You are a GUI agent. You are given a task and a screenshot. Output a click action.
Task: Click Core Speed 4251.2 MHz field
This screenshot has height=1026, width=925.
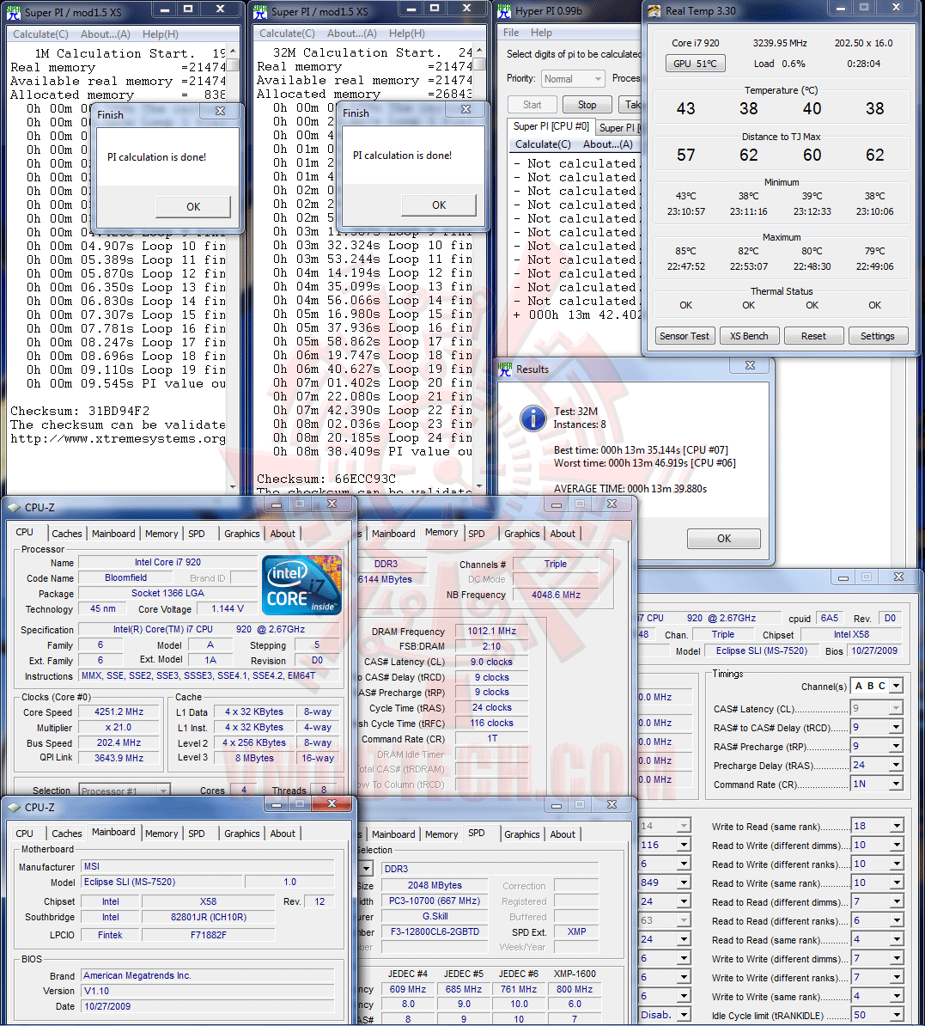tap(119, 711)
